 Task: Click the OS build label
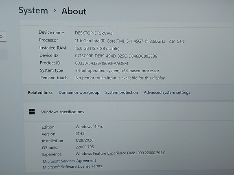point(50,148)
